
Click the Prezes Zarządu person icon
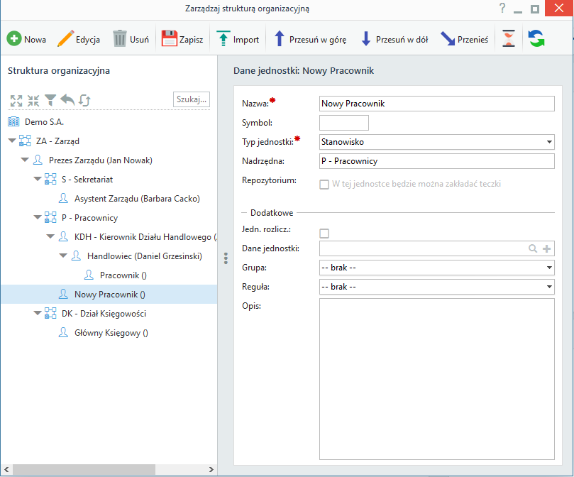click(38, 160)
